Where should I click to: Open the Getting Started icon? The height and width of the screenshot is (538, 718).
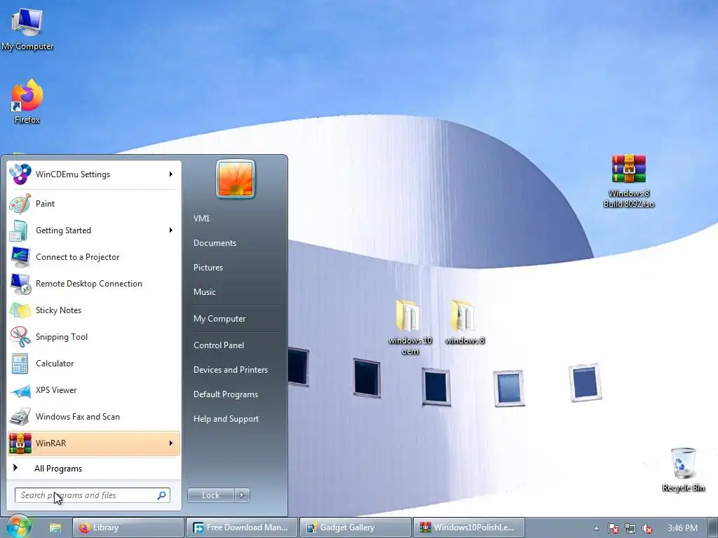pos(20,230)
